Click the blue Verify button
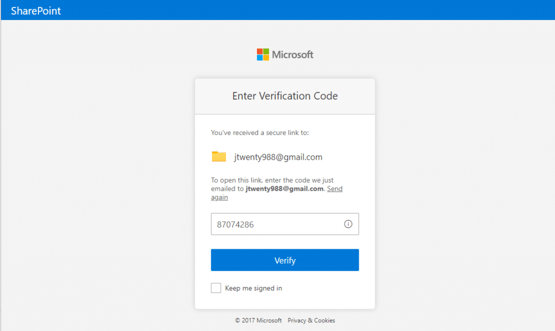This screenshot has width=555, height=331. pyautogui.click(x=285, y=260)
